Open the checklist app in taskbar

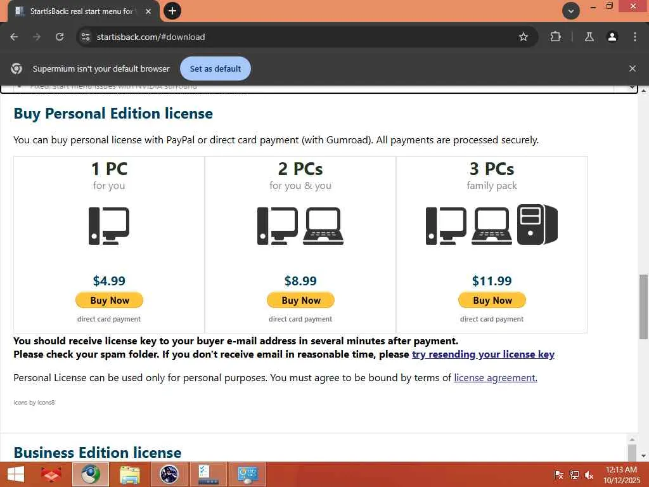point(208,474)
